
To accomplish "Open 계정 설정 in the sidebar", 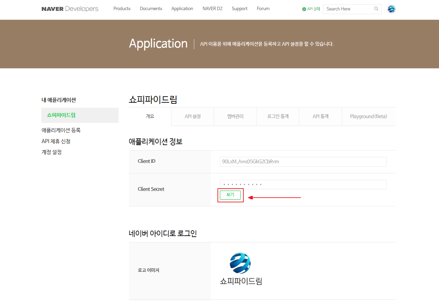I will 52,152.
